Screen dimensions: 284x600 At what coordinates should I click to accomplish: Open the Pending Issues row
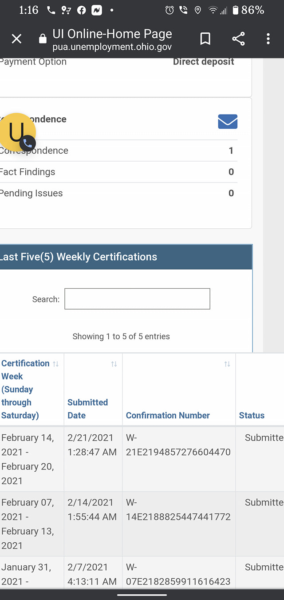(x=118, y=193)
